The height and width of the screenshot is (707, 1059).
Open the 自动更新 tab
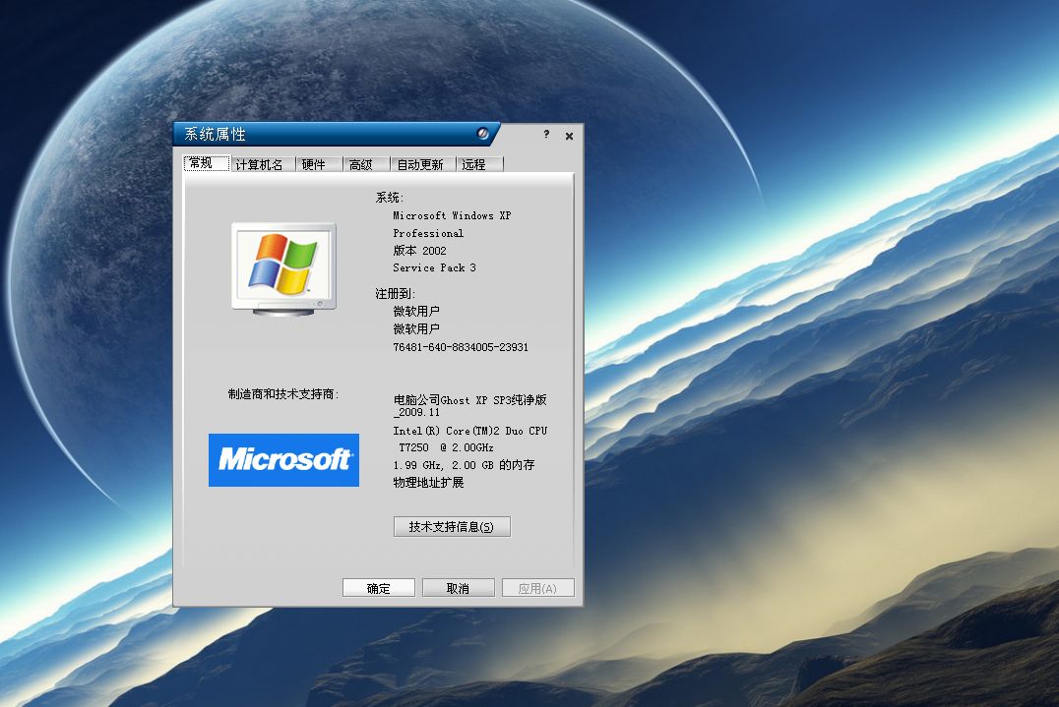423,164
